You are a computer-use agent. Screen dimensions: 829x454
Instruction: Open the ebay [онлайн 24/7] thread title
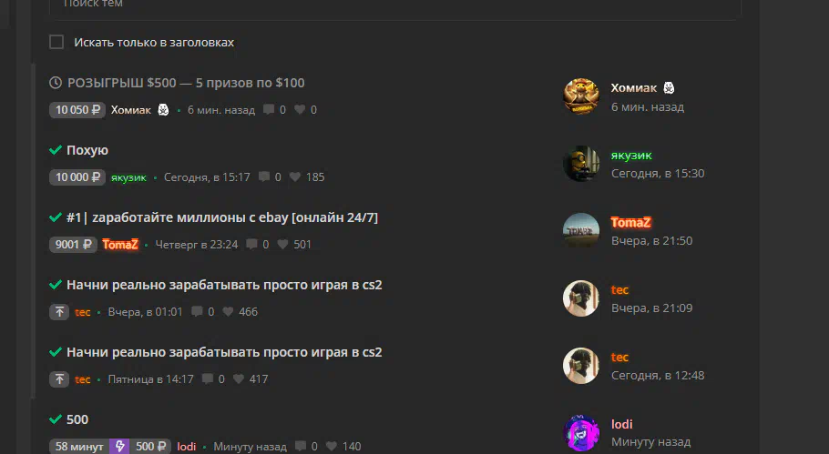[222, 217]
